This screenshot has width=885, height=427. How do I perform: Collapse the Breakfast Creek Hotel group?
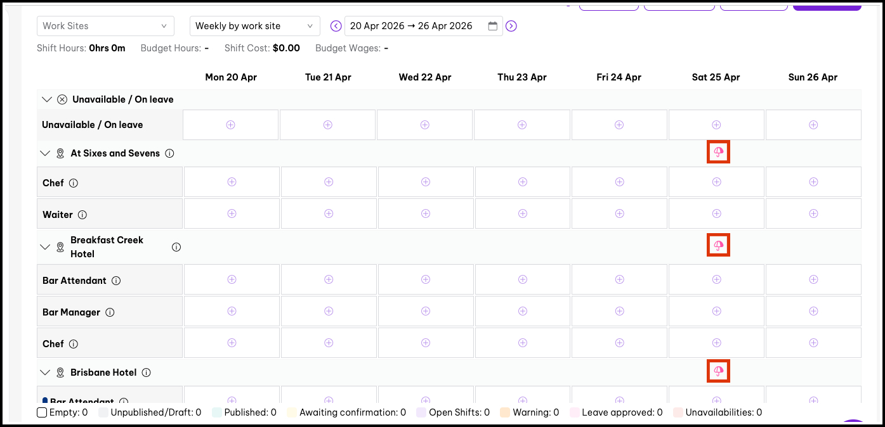click(45, 247)
